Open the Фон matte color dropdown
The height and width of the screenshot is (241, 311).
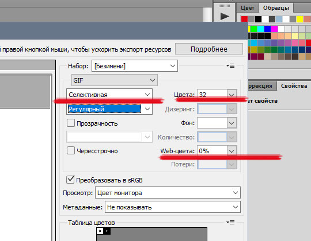217,123
